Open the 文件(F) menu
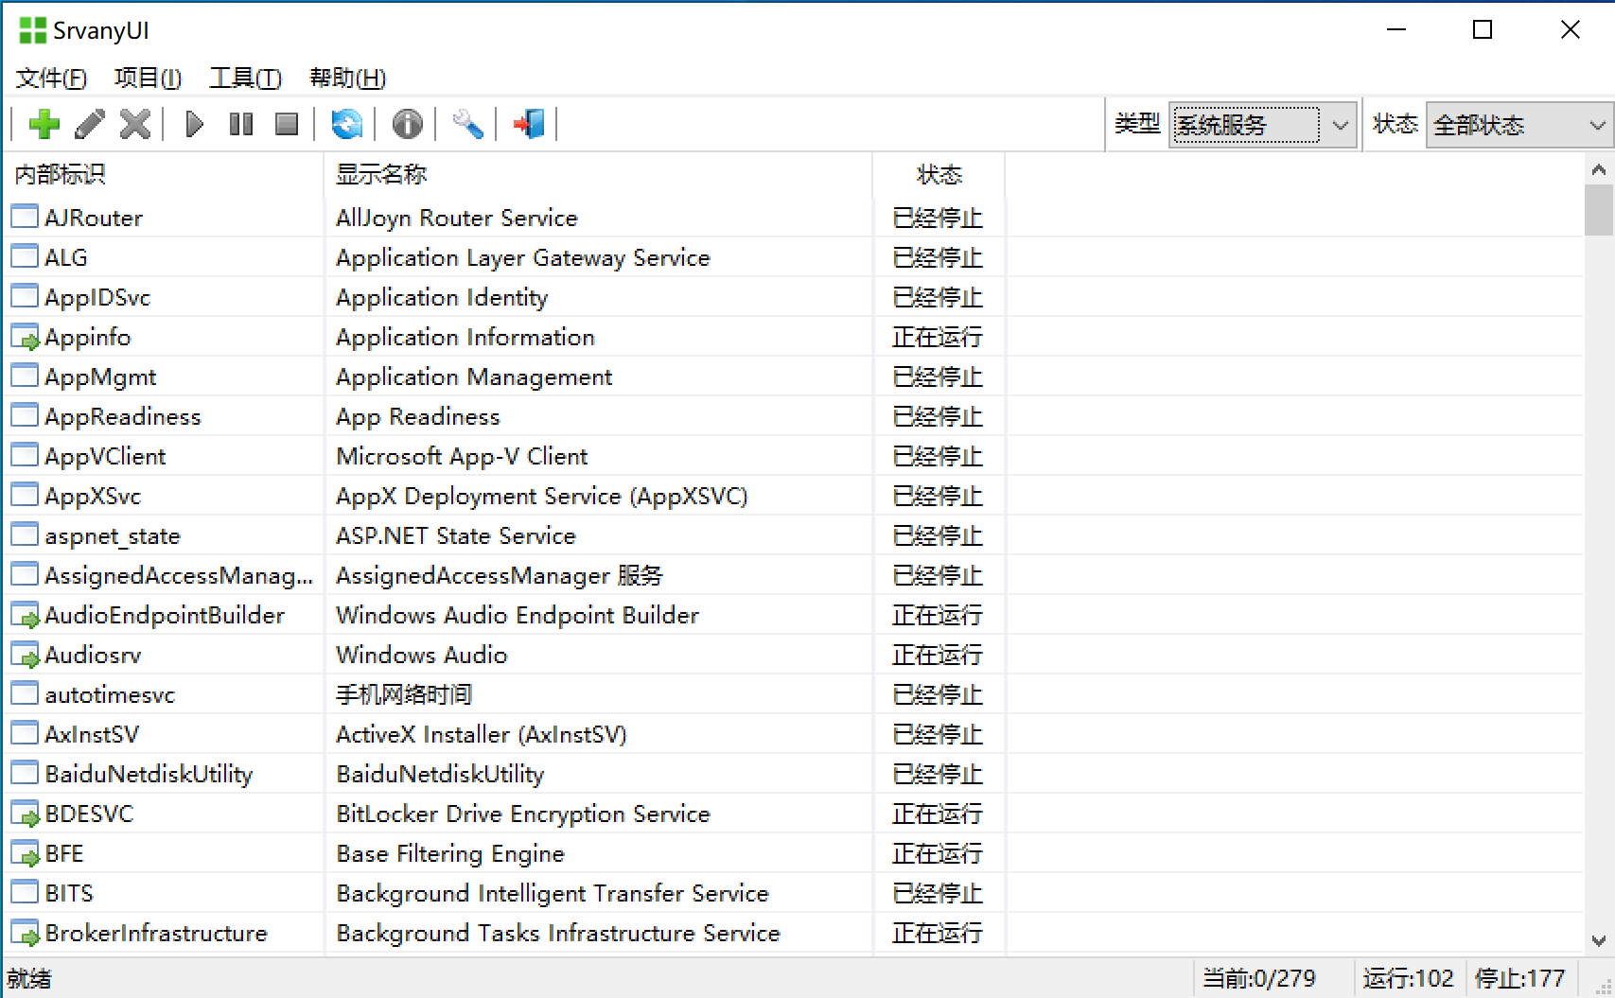The height and width of the screenshot is (998, 1615). [x=51, y=78]
